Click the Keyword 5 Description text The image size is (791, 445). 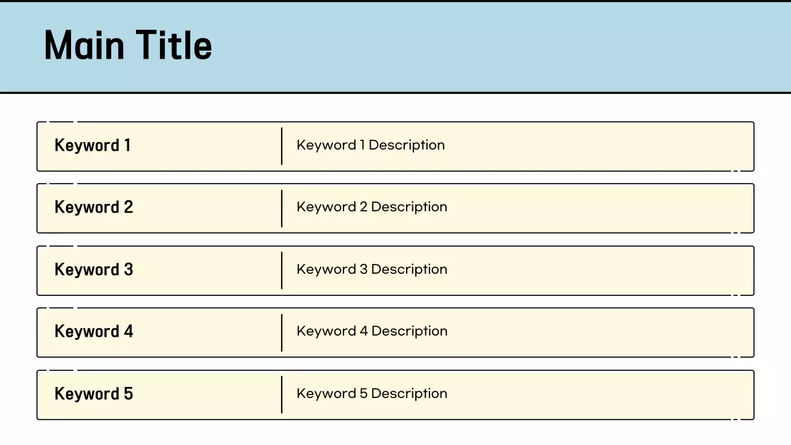(372, 394)
